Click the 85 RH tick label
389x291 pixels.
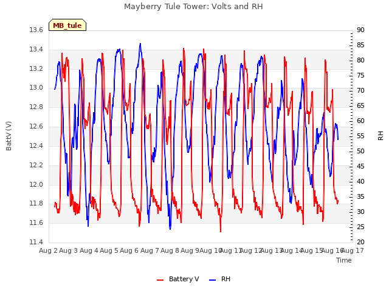pyautogui.click(x=360, y=45)
